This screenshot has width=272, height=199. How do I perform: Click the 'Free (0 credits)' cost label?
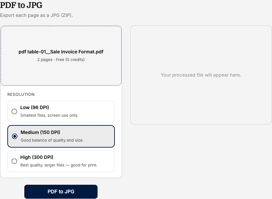70,60
